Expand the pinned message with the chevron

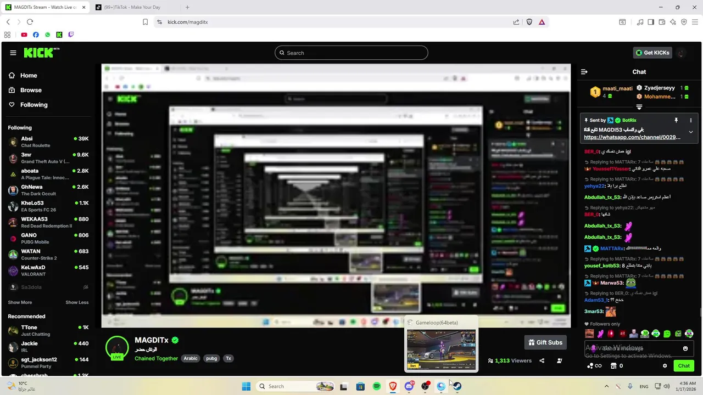tap(691, 132)
